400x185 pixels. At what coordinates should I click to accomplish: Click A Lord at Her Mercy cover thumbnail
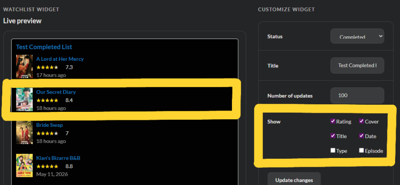click(x=24, y=67)
